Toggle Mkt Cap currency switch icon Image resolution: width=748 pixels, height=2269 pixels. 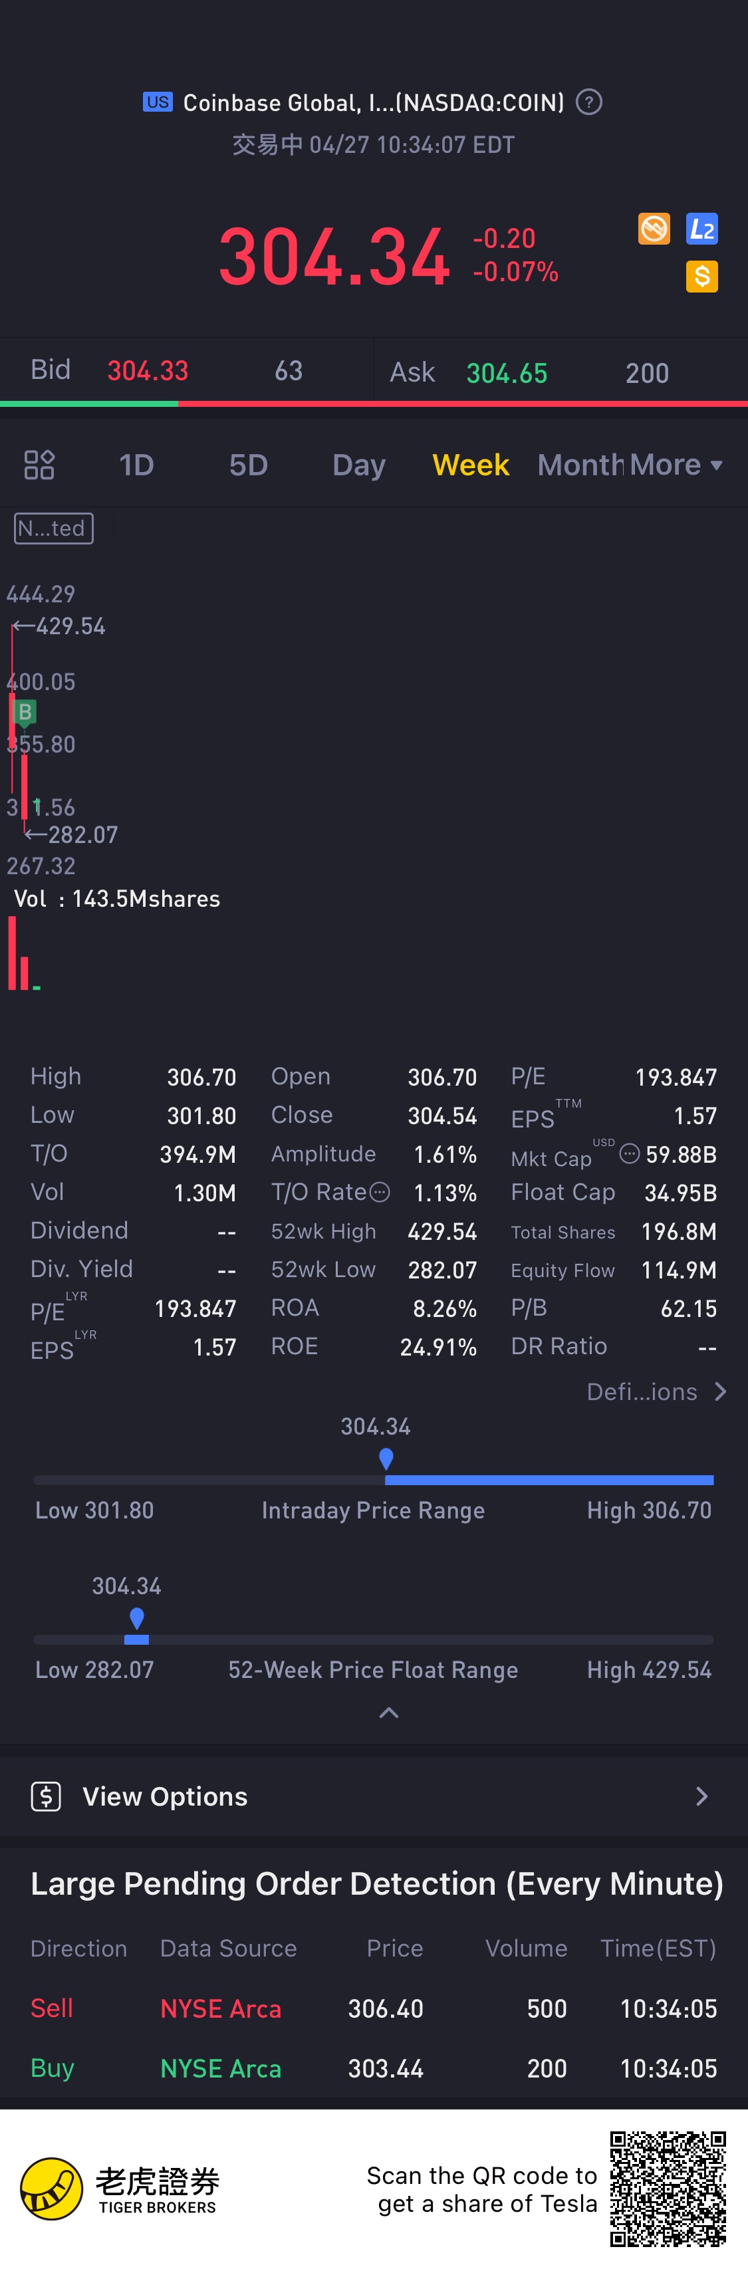pos(629,1154)
